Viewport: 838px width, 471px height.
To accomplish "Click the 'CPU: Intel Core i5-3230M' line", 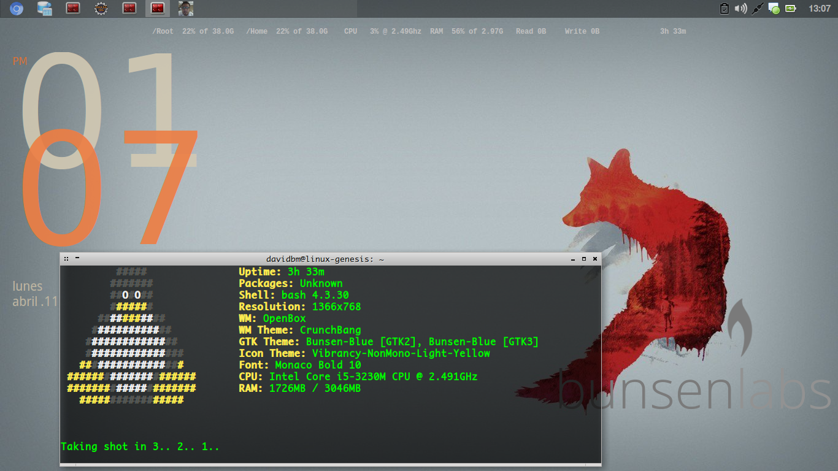I will click(x=358, y=377).
